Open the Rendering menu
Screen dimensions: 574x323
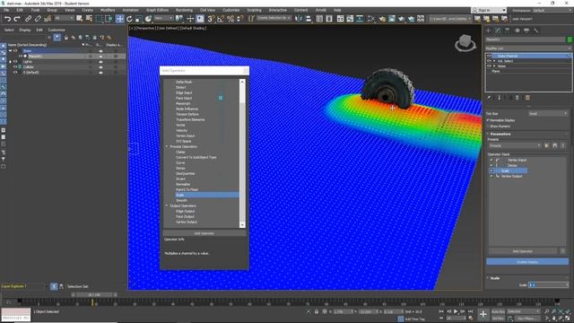(x=184, y=10)
